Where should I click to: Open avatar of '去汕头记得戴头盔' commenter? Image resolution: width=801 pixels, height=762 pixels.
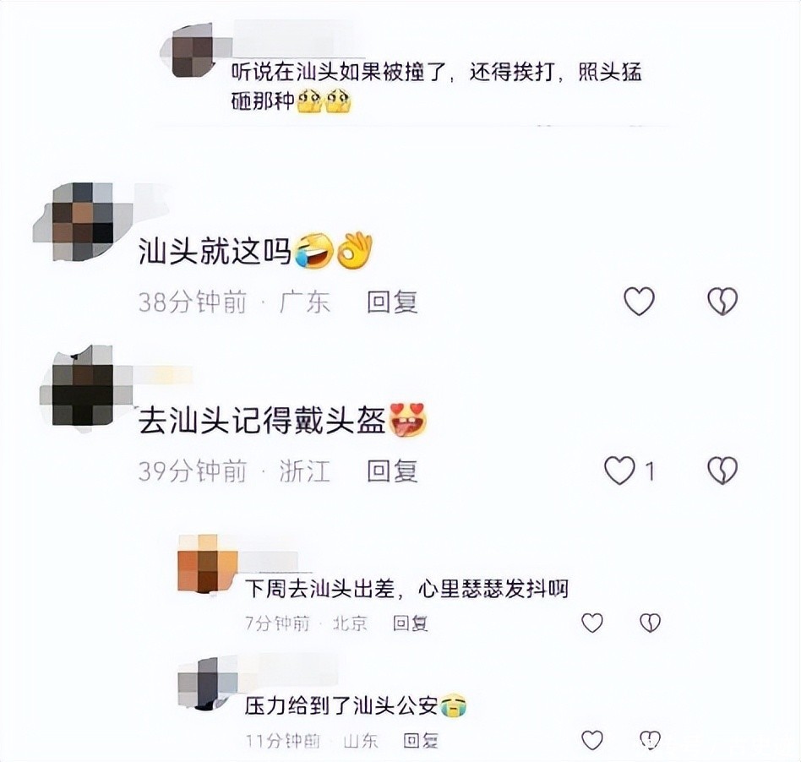click(x=83, y=387)
